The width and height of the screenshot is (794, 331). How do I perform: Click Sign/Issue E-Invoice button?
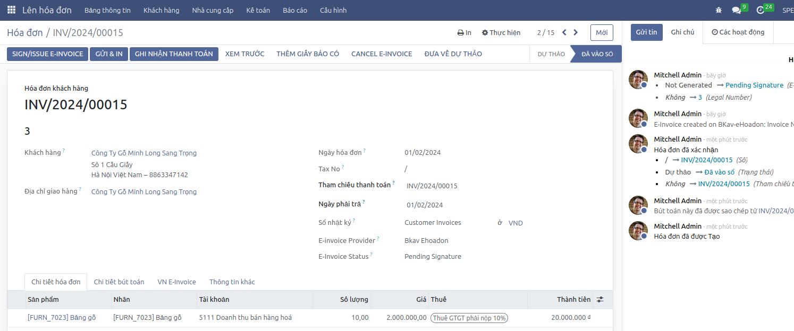coord(47,54)
